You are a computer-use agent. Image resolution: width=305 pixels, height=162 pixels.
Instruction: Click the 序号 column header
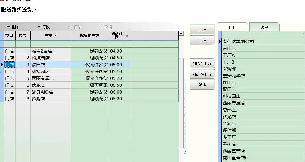tap(23, 35)
